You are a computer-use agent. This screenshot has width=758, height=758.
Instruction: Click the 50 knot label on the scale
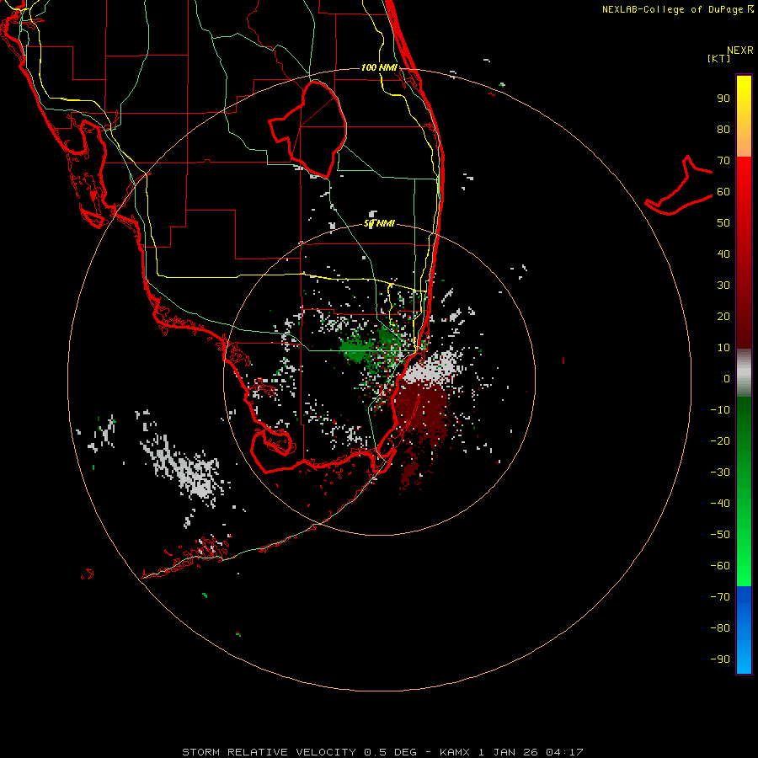(x=723, y=223)
